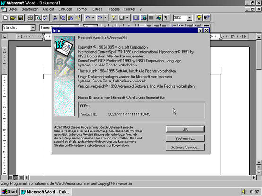Print the document with the printer icon

tap(30, 17)
